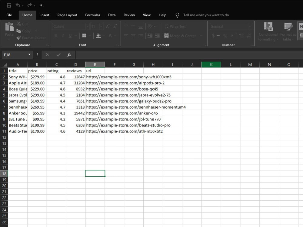Click the Font Color A icon
This screenshot has height=227, width=303.
(x=110, y=36)
